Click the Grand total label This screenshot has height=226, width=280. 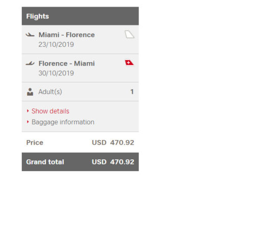click(45, 162)
